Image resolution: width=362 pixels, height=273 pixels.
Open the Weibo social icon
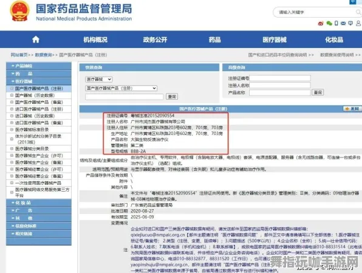coord(321,23)
